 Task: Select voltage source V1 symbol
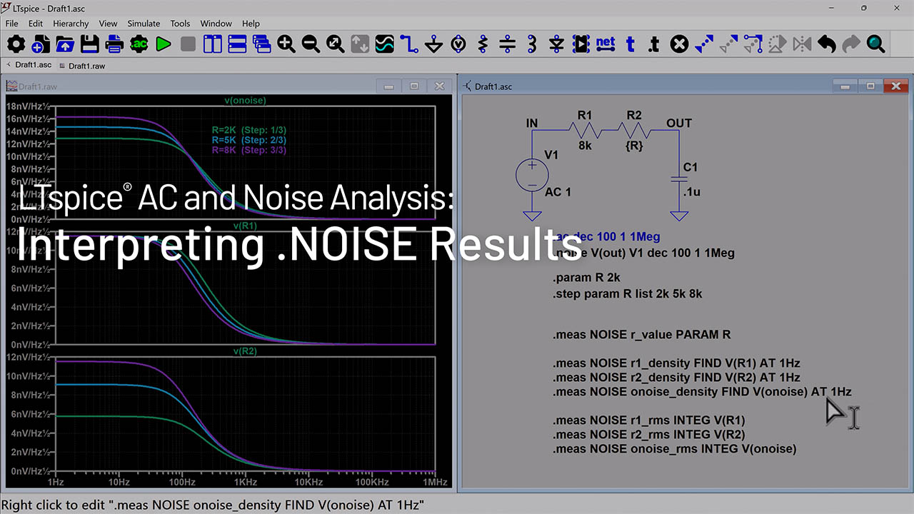point(532,176)
